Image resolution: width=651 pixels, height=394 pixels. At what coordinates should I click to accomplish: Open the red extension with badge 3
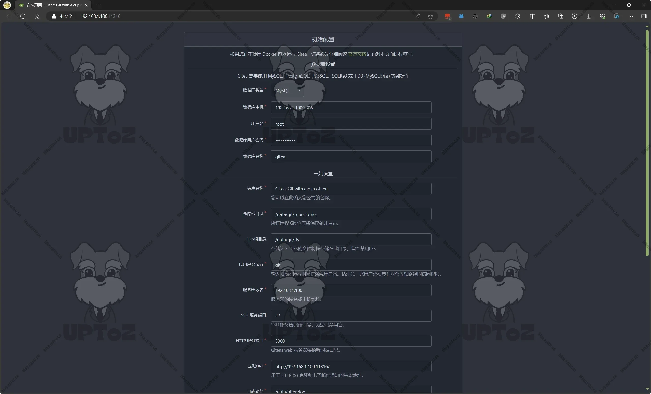(447, 16)
